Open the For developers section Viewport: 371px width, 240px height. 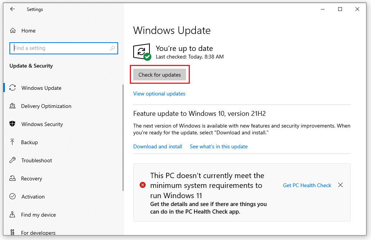(38, 233)
